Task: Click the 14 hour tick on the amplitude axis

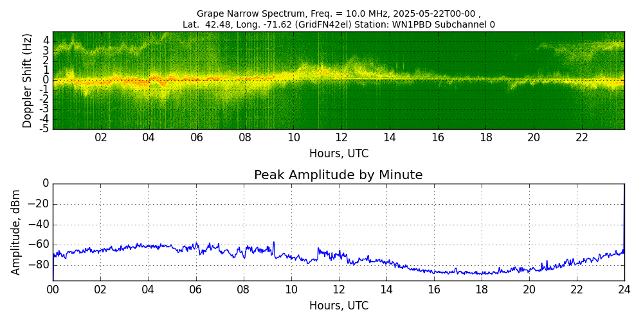Action: pos(386,290)
